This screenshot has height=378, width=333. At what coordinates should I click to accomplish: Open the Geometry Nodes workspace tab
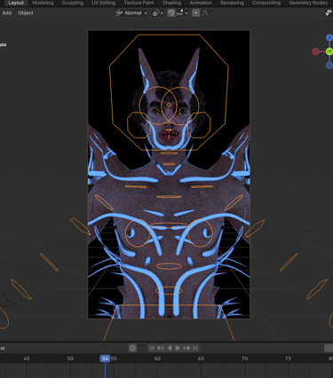click(308, 3)
